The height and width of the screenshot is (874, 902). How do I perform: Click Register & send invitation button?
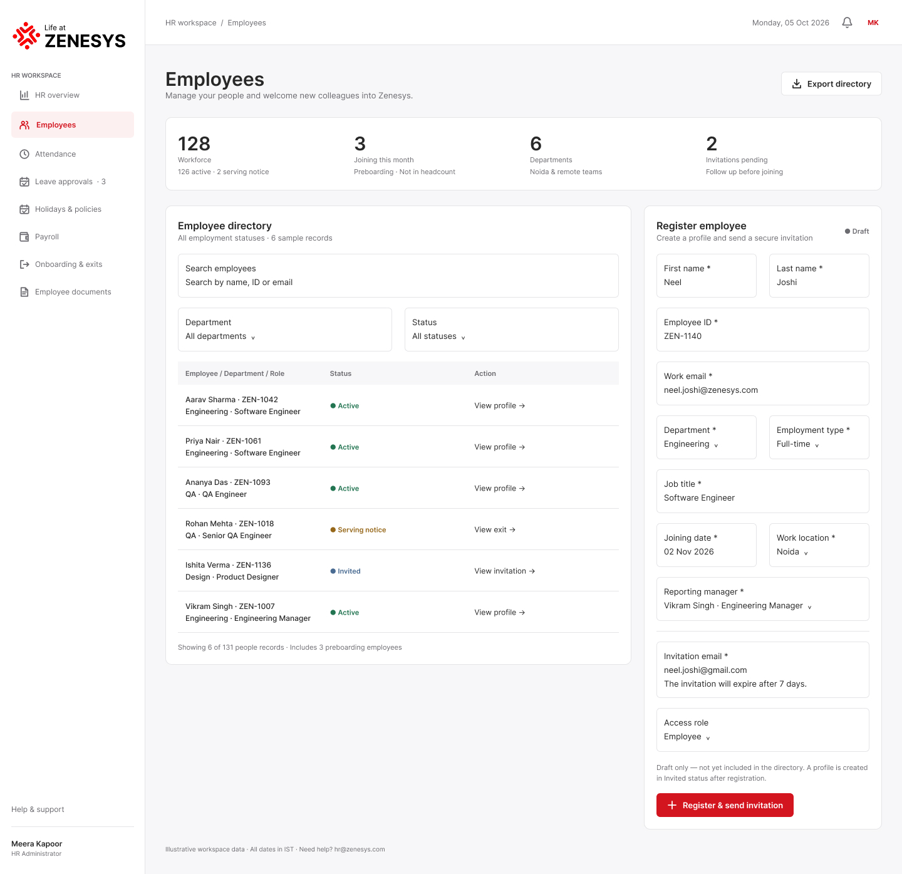tap(725, 805)
